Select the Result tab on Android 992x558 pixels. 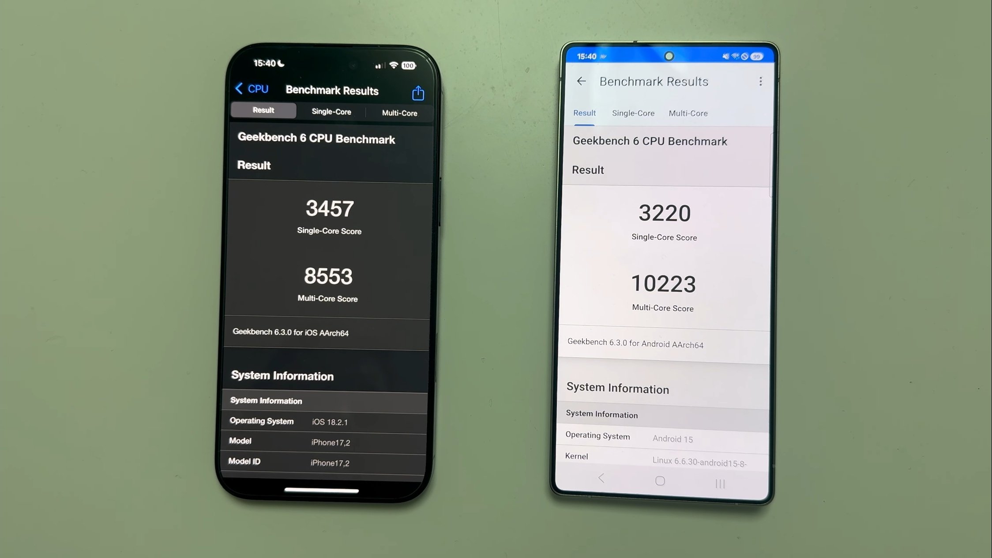585,113
